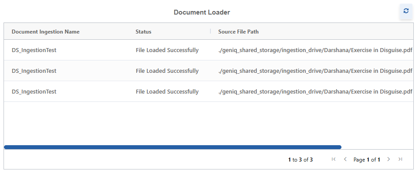Click the Document Loader title
This screenshot has width=416, height=173.
point(202,12)
